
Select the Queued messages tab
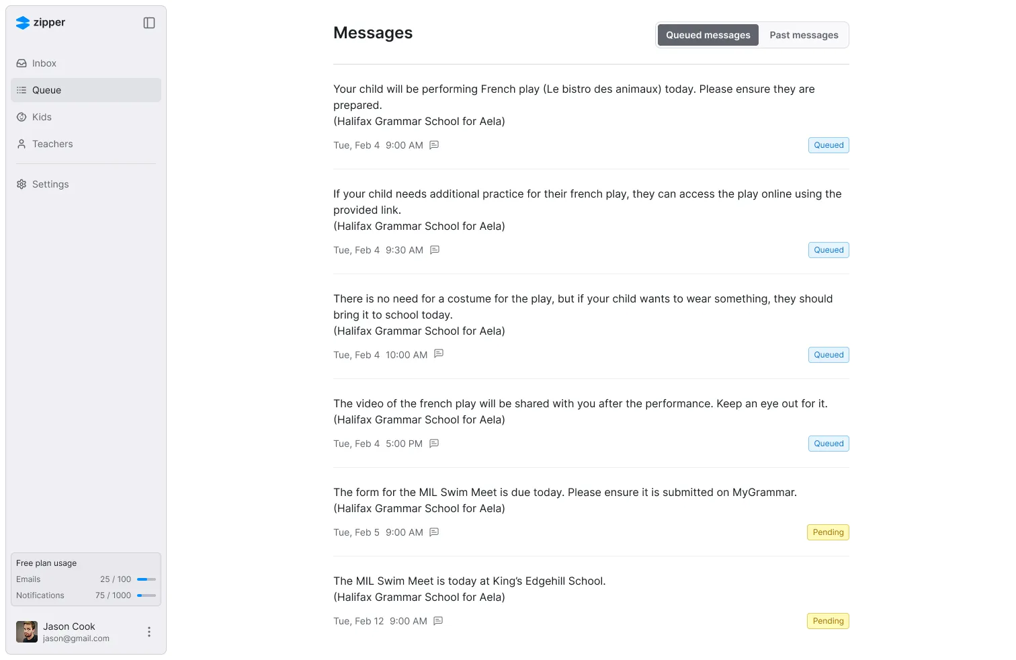click(x=708, y=35)
